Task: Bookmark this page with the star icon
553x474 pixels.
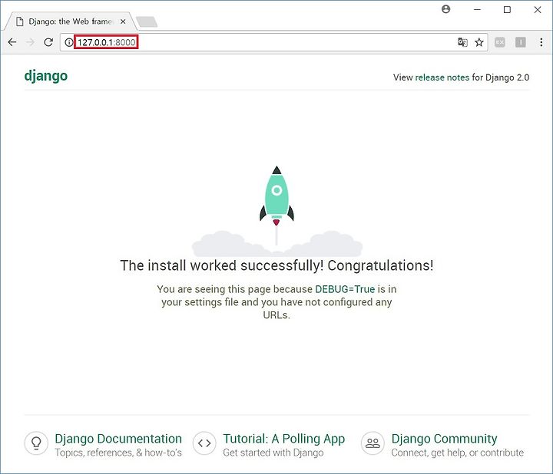Action: [479, 42]
